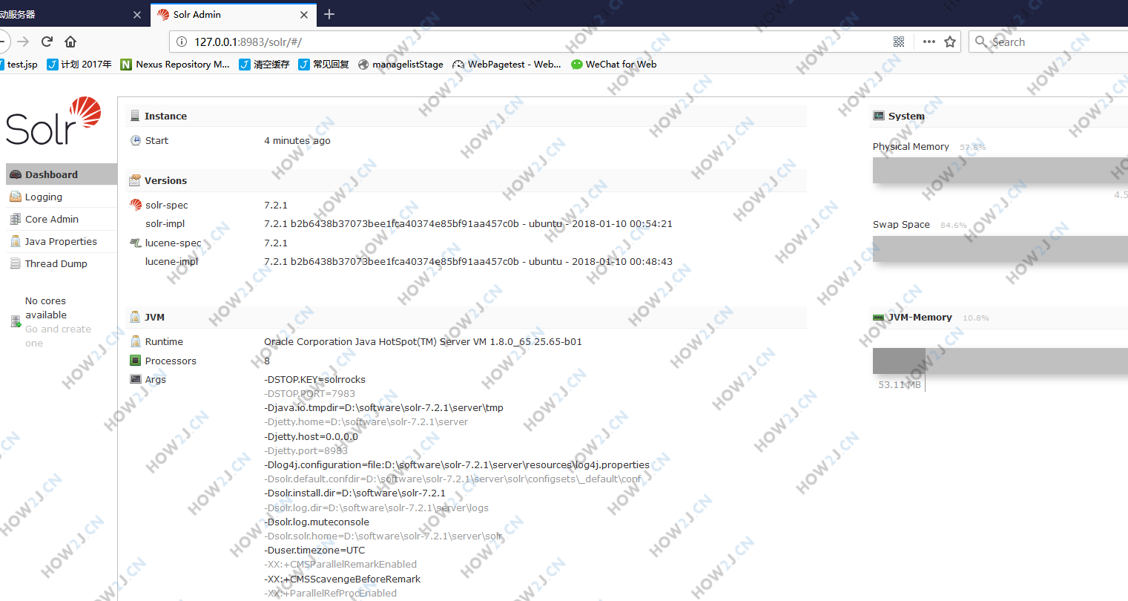Image resolution: width=1128 pixels, height=601 pixels.
Task: Open the test.jsp bookmark
Action: [19, 65]
